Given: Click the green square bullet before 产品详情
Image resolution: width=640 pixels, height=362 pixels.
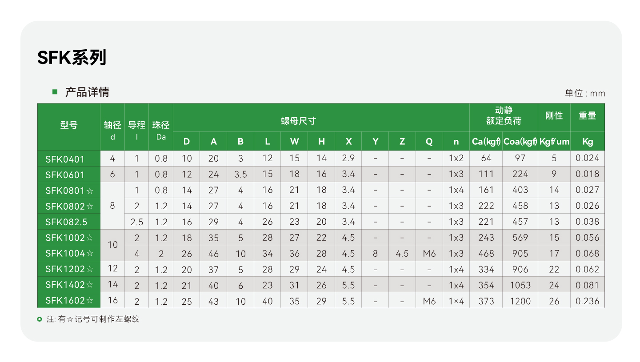Looking at the screenshot, I should point(55,92).
